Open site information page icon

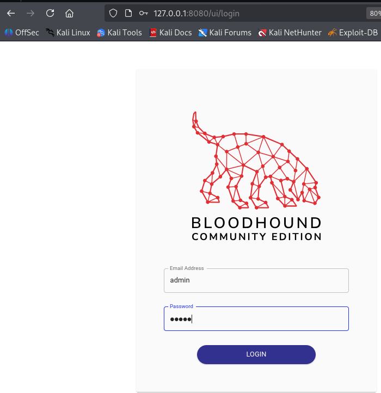pos(128,13)
